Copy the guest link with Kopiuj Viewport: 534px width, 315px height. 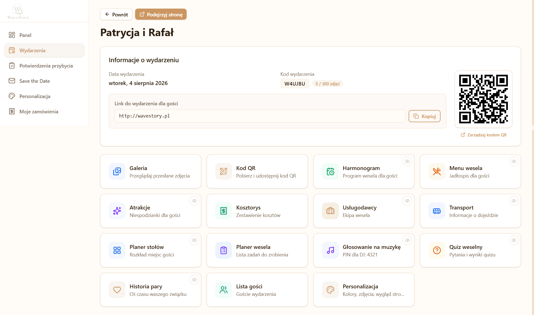pyautogui.click(x=424, y=116)
